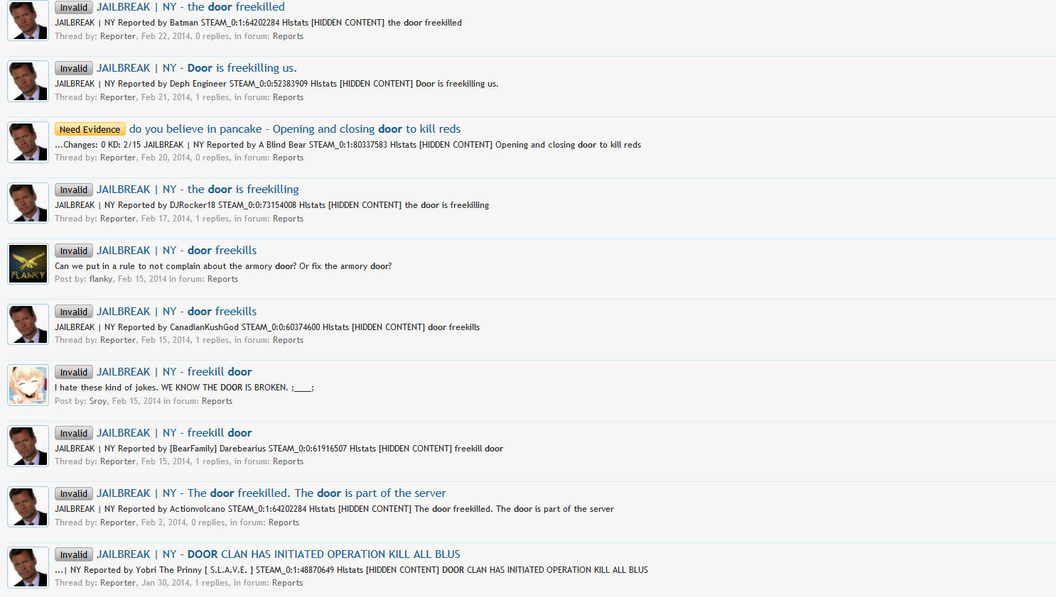Image resolution: width=1056 pixels, height=597 pixels.
Task: Open Reporter profile on Feb 2 thread
Action: point(118,522)
